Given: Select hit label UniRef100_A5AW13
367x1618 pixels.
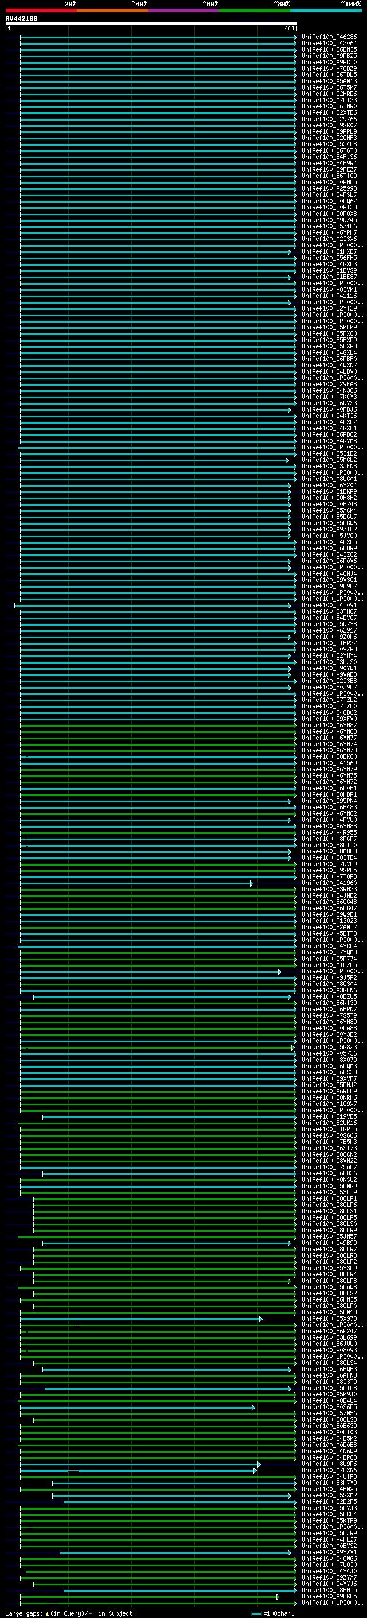Looking at the screenshot, I should [329, 81].
